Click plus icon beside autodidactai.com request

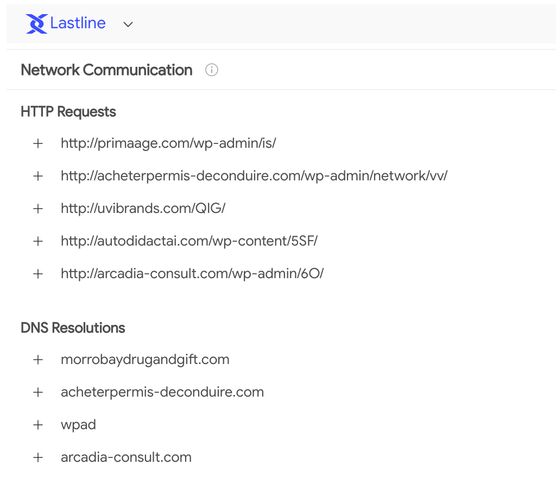point(38,241)
